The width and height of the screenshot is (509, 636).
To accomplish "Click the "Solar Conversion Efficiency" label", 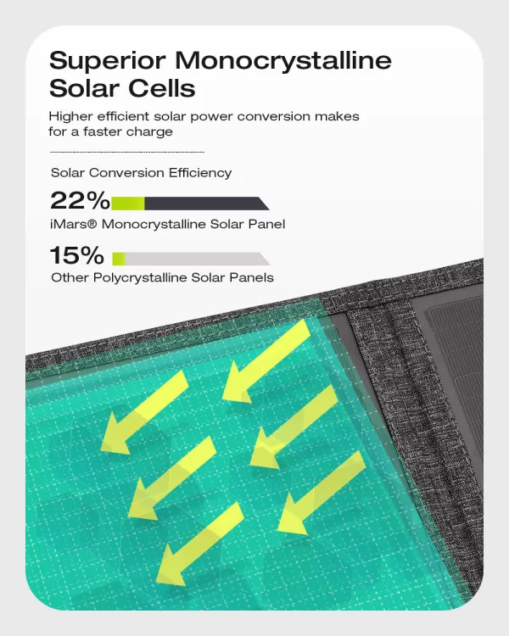I will point(141,172).
